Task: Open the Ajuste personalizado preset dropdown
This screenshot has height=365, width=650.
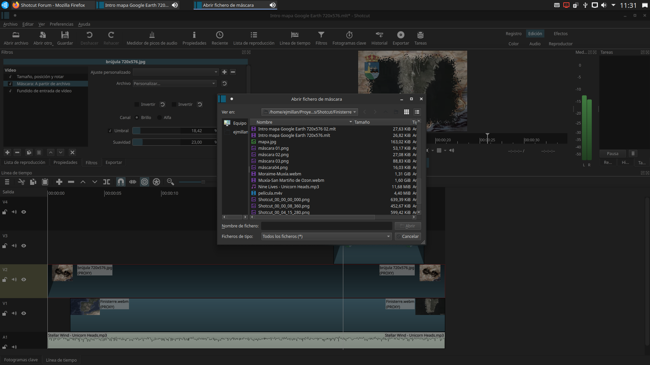Action: click(x=175, y=72)
